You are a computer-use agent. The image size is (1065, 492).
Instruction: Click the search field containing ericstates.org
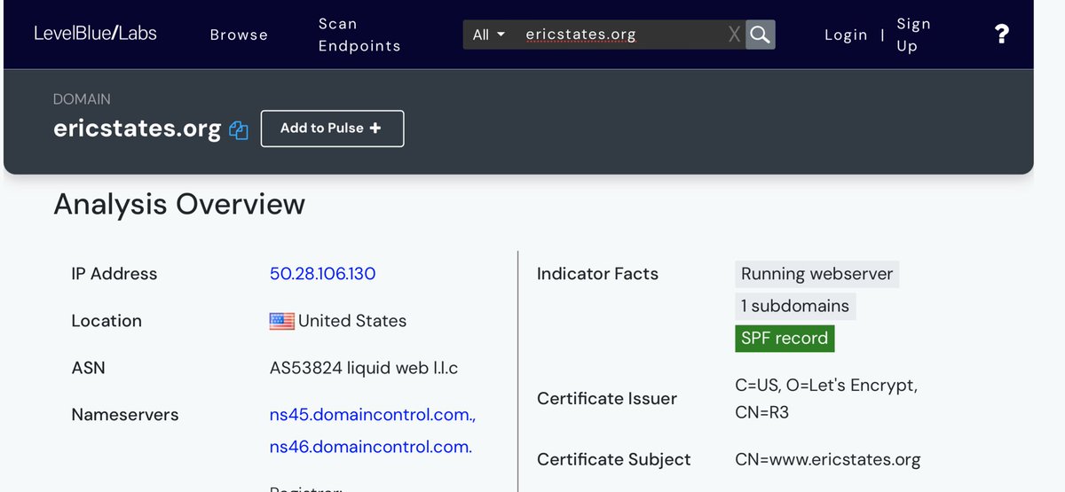coord(621,35)
